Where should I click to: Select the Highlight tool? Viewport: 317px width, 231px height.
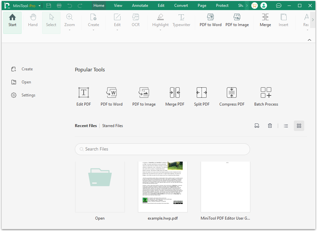pyautogui.click(x=160, y=20)
